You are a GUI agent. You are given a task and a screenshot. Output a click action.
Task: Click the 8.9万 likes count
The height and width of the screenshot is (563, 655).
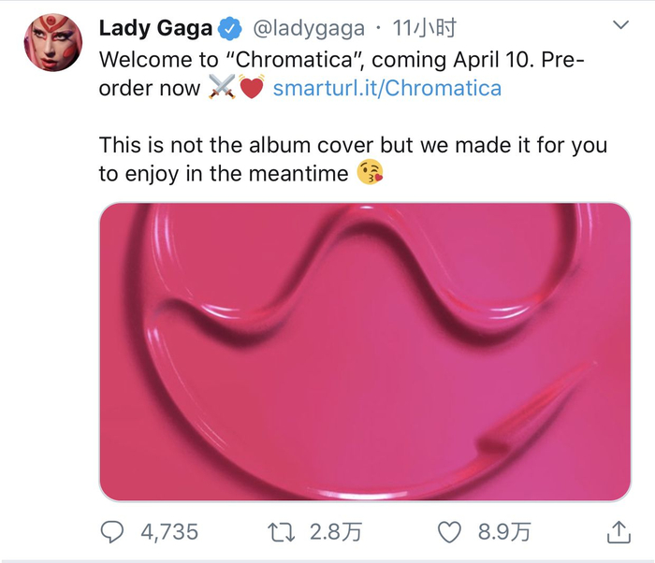pos(505,532)
